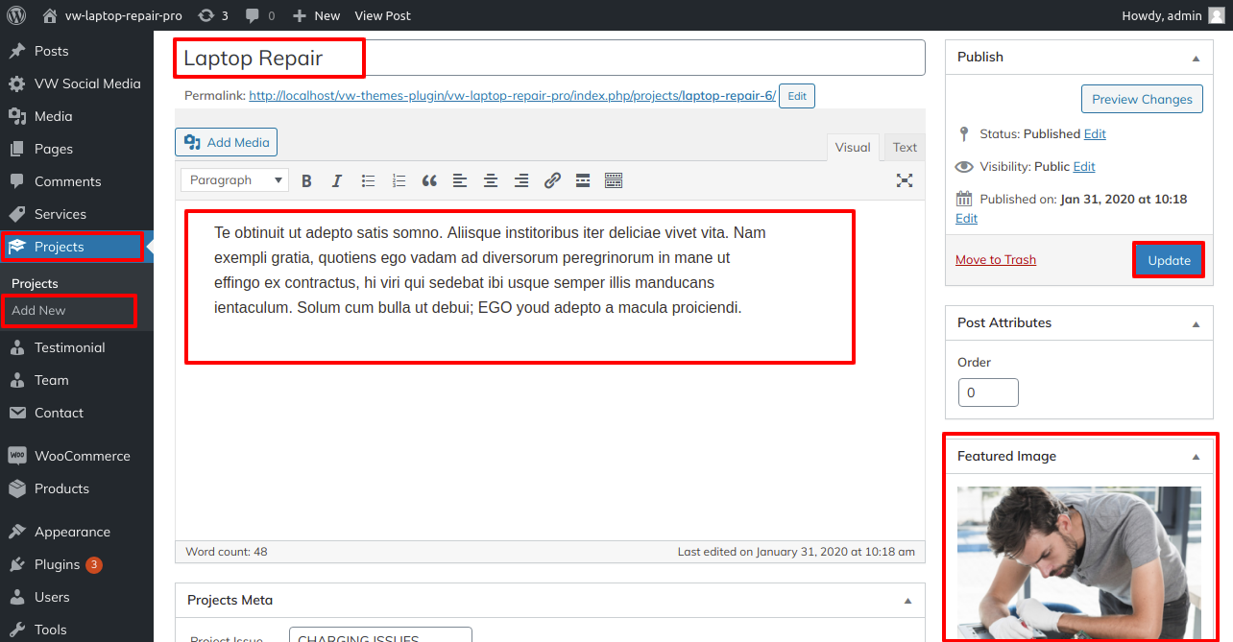Click the featured image thumbnail
Screen dimensions: 1233x642
pyautogui.click(x=1078, y=561)
